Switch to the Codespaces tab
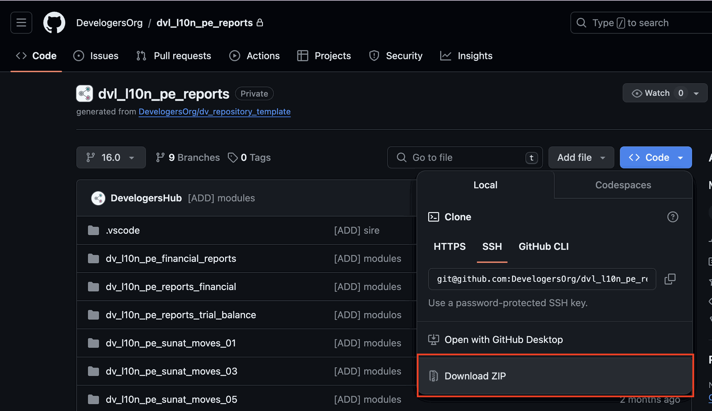The height and width of the screenshot is (411, 712). [623, 185]
